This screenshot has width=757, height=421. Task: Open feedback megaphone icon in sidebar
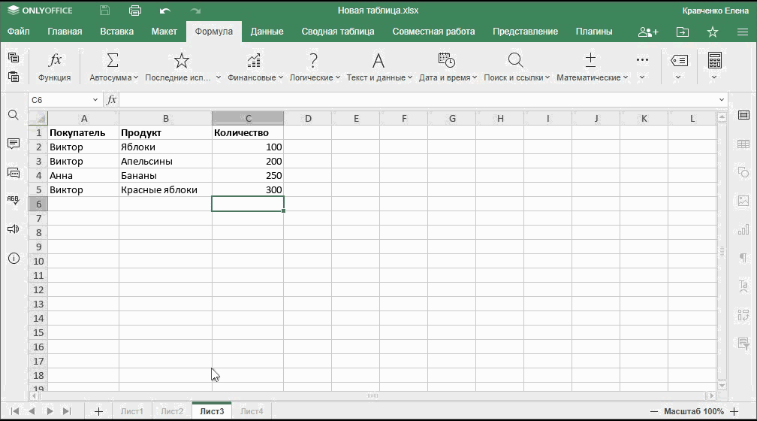pos(14,229)
